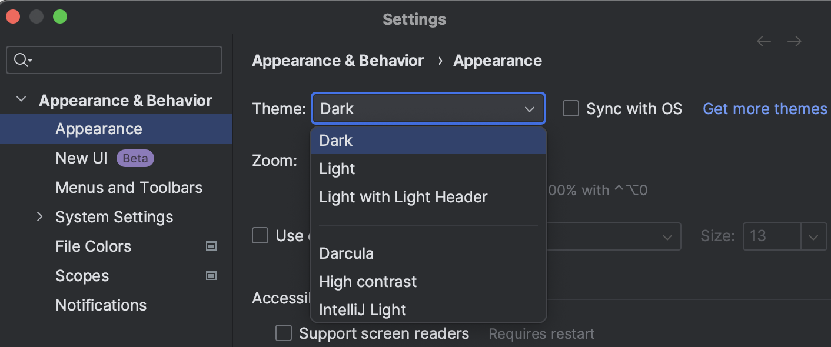Viewport: 831px width, 347px height.
Task: Open the Get more themes link
Action: pyautogui.click(x=764, y=108)
